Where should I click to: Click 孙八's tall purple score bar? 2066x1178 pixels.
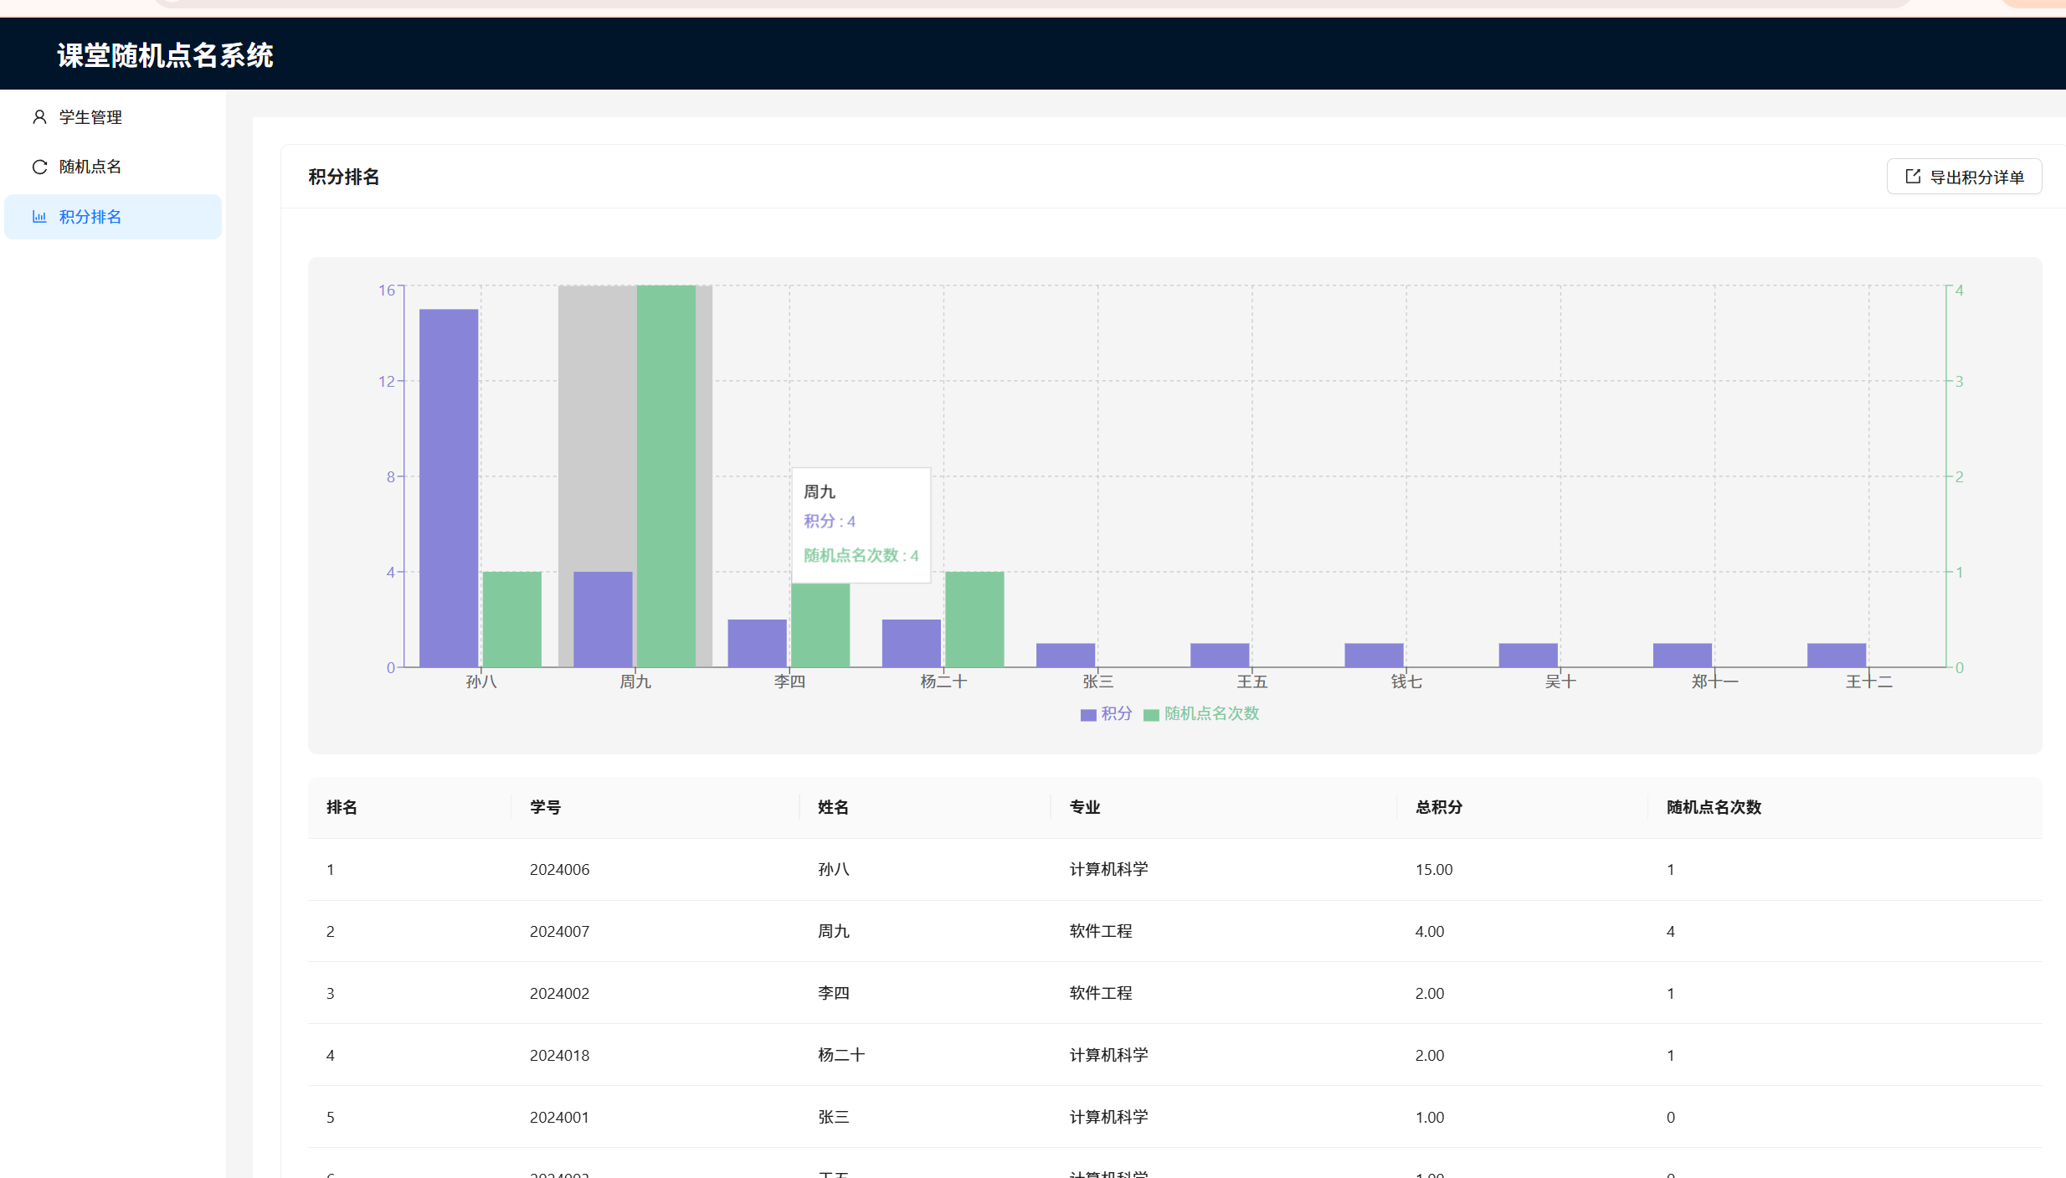click(x=449, y=487)
